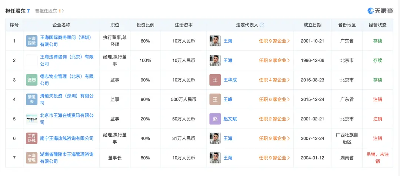
Task: Click 赵文斌's purple avatar icon
Action: (215, 119)
